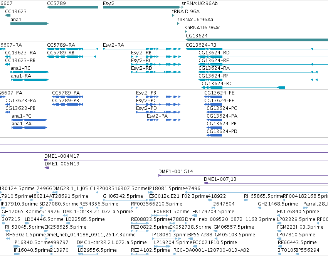Open the CG5789-RA transcript

click(72, 49)
